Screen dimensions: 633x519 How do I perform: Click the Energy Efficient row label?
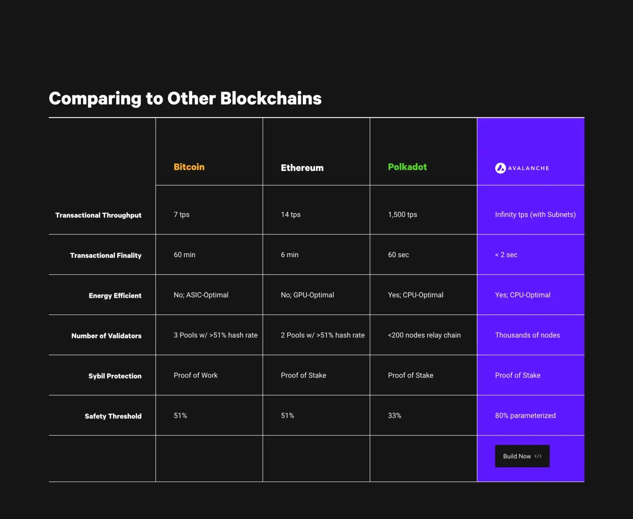pos(115,295)
